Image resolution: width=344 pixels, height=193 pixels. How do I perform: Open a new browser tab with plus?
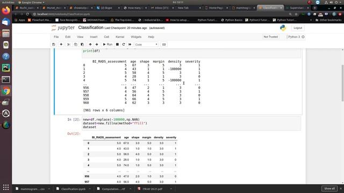point(315,8)
